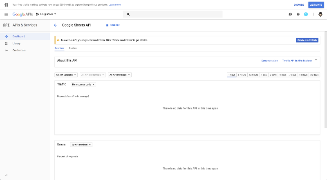This screenshot has height=180, width=327.
Task: Select the 1 hour time range
Action: click(x=232, y=75)
